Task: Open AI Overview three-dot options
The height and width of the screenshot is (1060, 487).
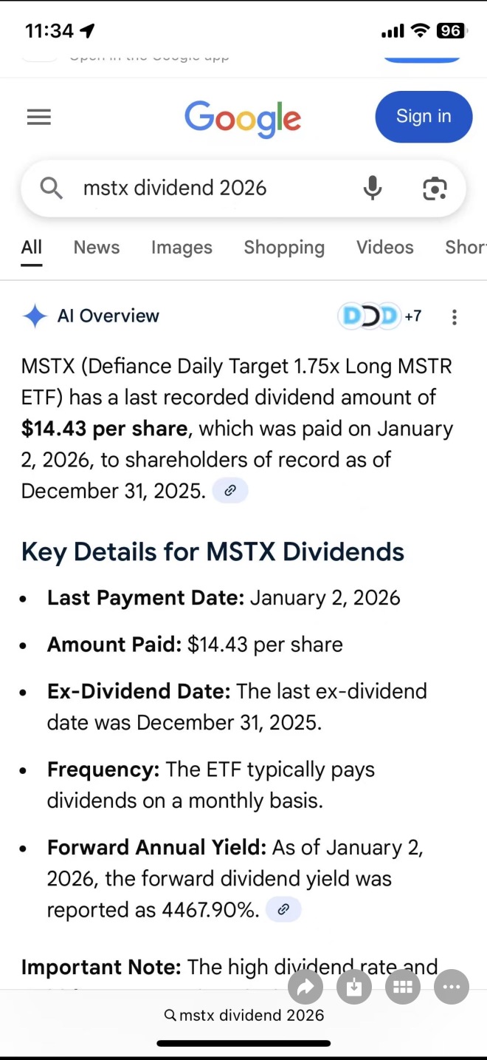Action: tap(455, 317)
